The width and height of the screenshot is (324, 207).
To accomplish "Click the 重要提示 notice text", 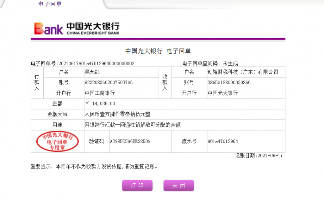I will 94,167.
